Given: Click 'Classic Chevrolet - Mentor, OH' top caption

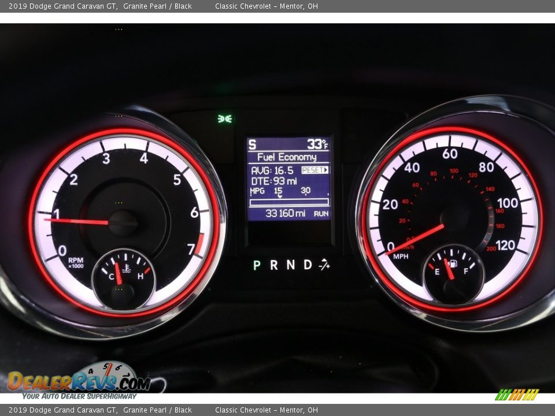Looking at the screenshot, I should point(266,6).
